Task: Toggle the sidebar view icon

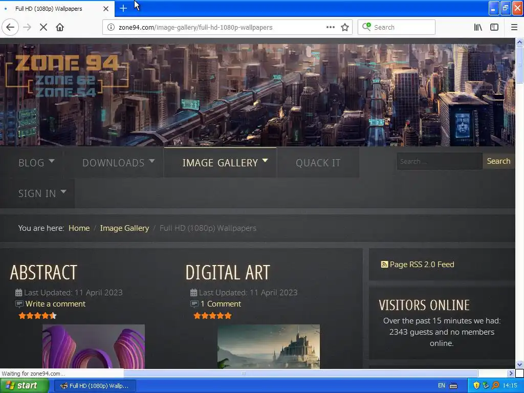Action: coord(494,28)
